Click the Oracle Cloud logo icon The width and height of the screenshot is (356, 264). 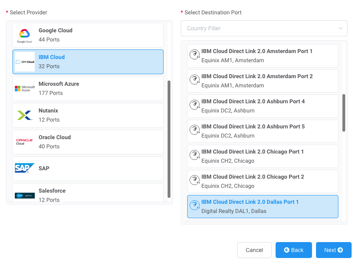click(24, 142)
